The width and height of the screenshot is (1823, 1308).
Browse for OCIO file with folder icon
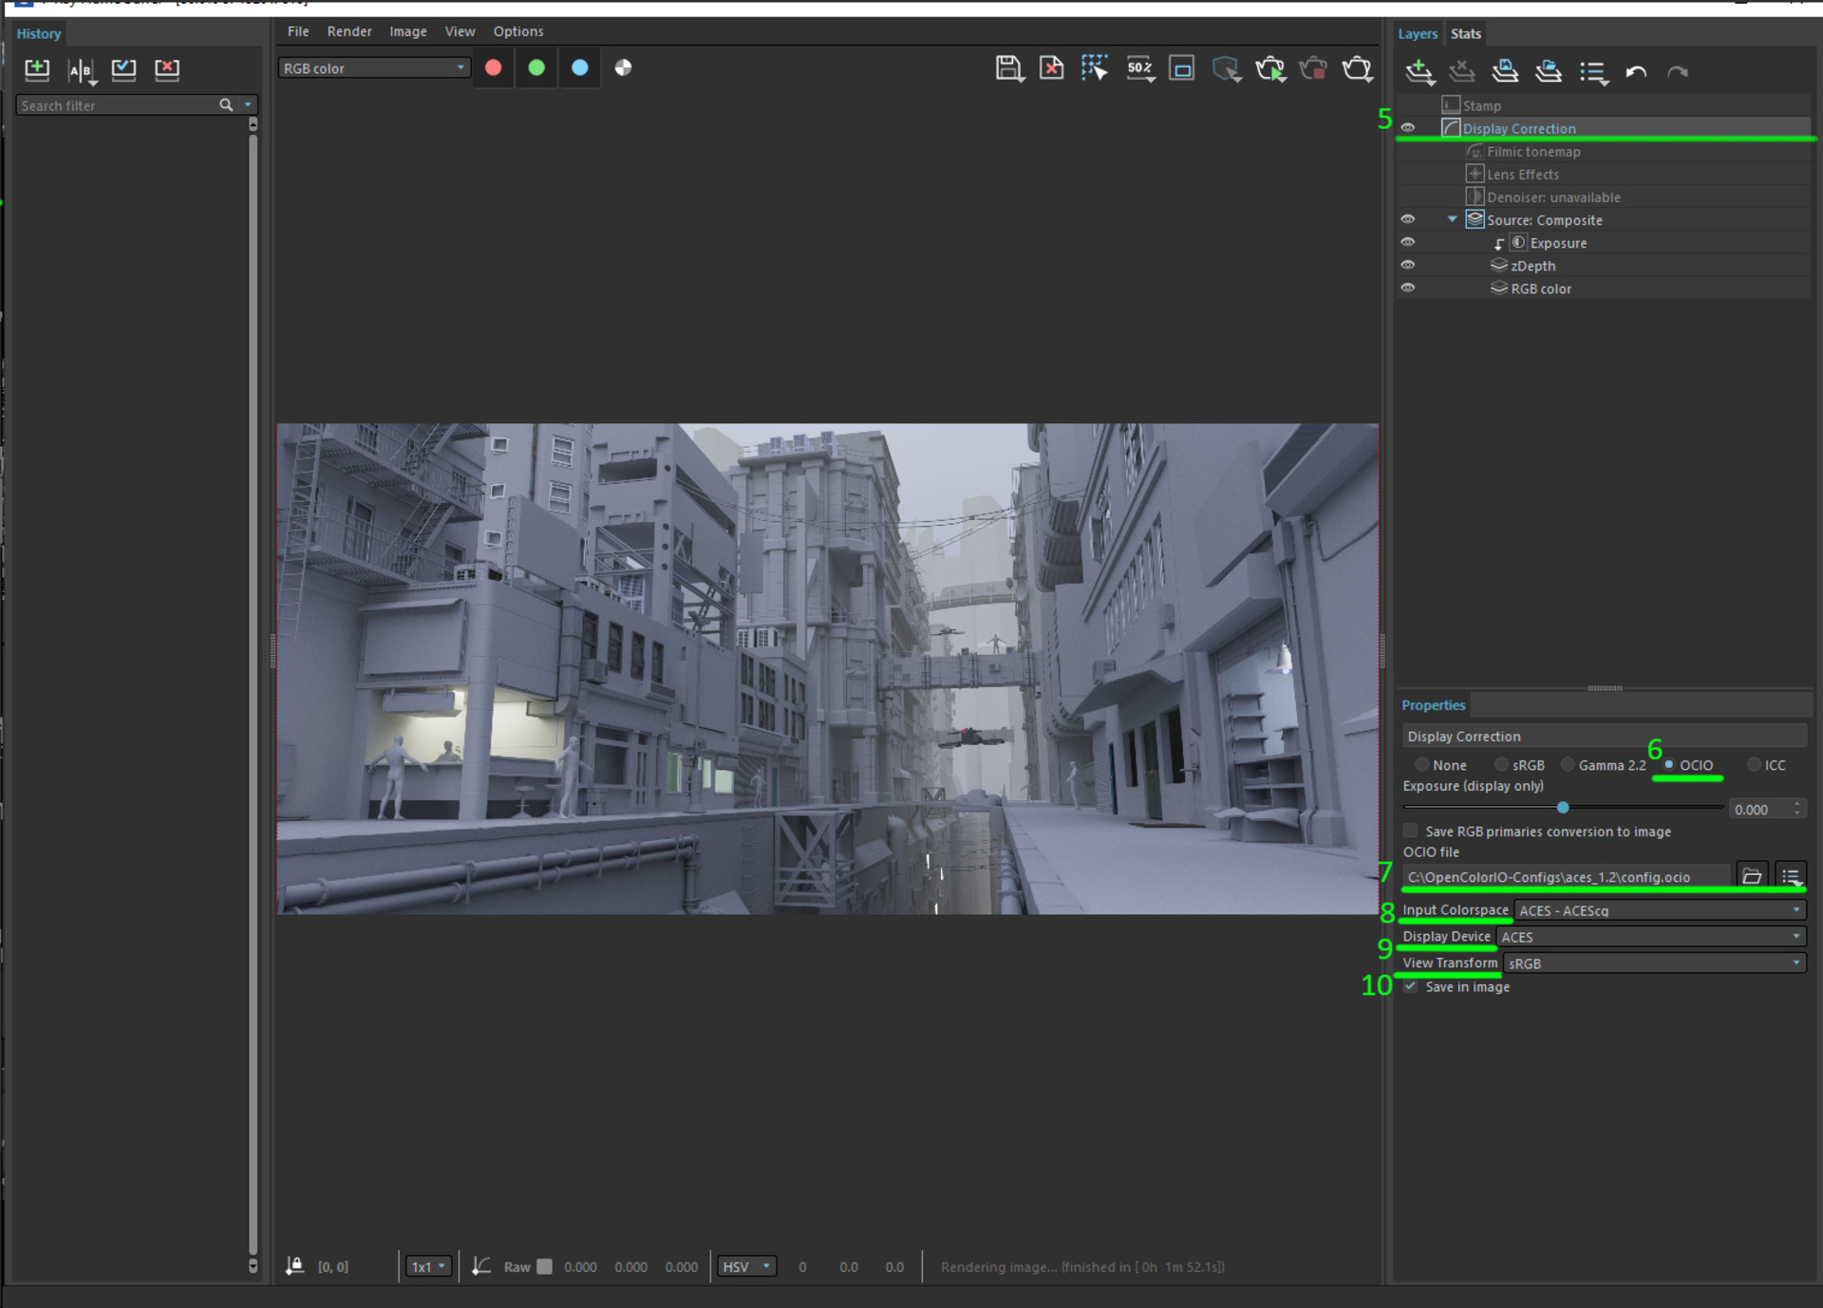(x=1752, y=876)
